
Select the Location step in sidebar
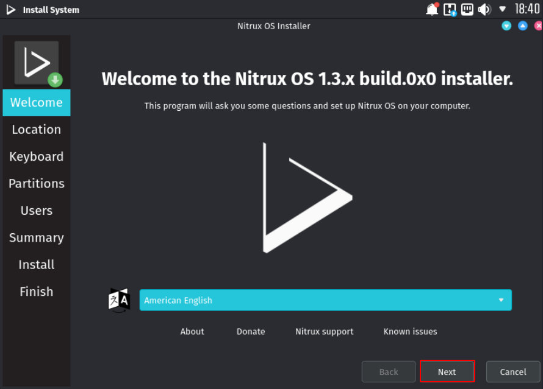point(37,130)
